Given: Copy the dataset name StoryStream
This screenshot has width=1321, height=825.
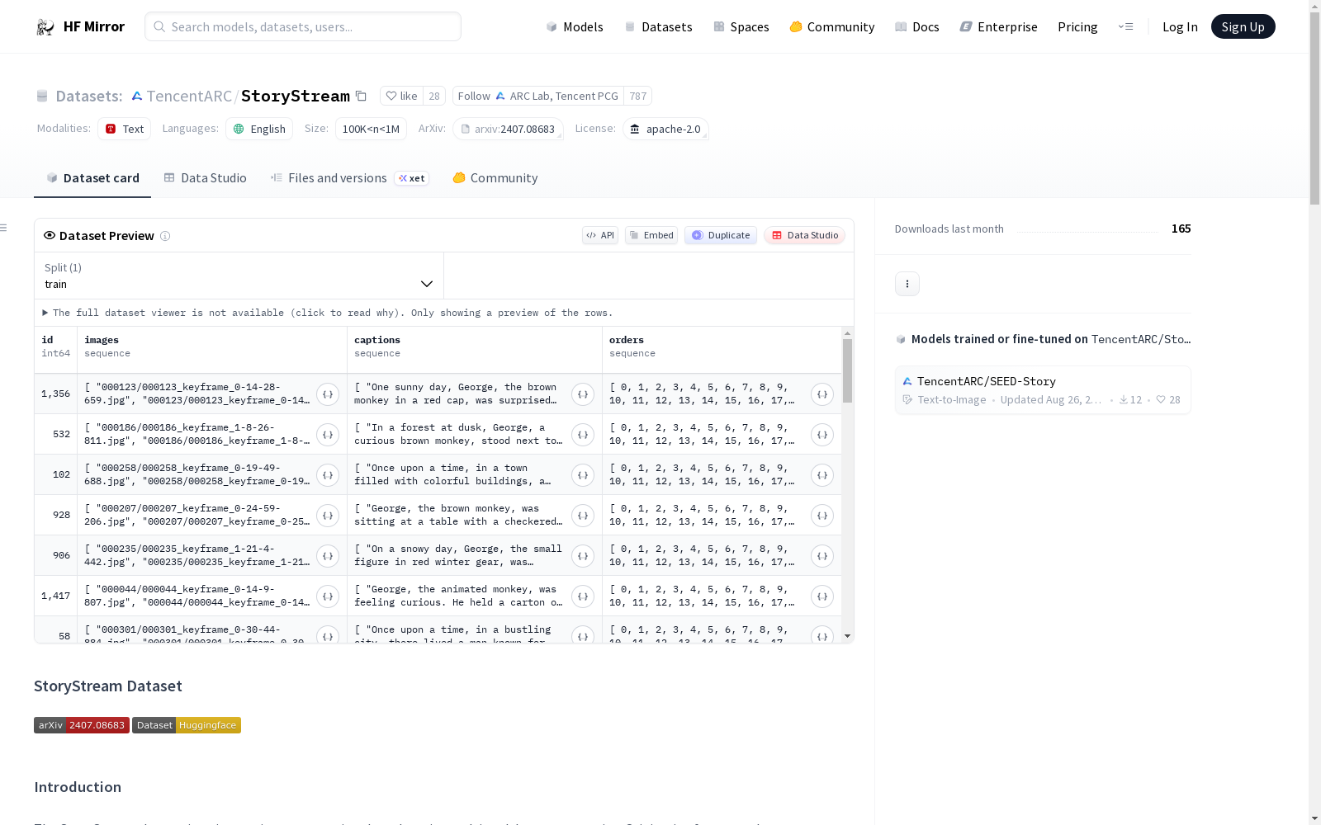Looking at the screenshot, I should click(361, 96).
